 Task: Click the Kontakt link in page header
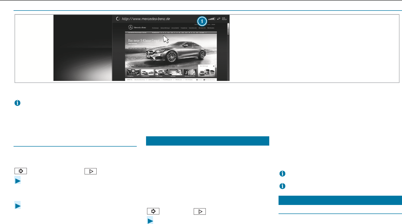213,25
